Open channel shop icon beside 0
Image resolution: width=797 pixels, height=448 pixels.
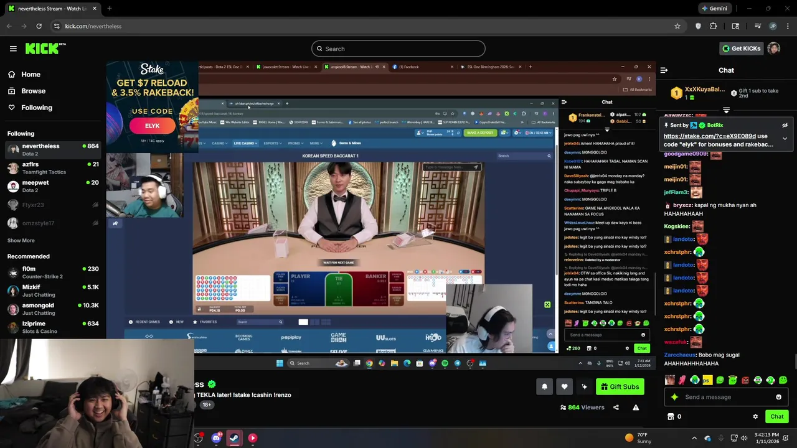click(671, 417)
